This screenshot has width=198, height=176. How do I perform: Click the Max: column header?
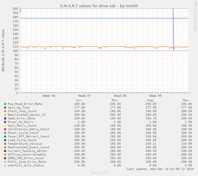point(186,100)
